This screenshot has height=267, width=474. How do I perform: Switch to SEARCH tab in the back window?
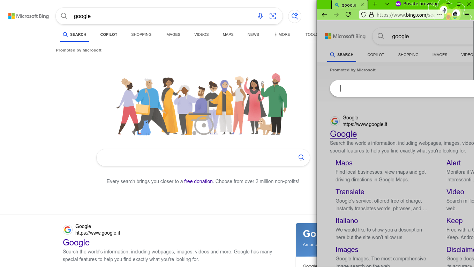(75, 34)
